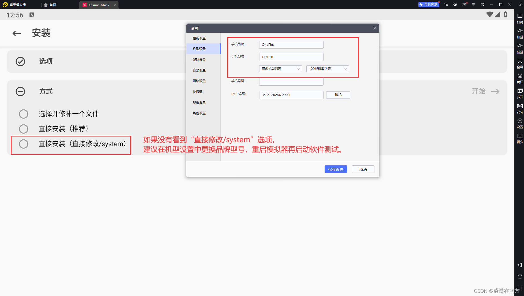Switch to the 首页 home tab
This screenshot has height=296, width=524.
coord(50,5)
